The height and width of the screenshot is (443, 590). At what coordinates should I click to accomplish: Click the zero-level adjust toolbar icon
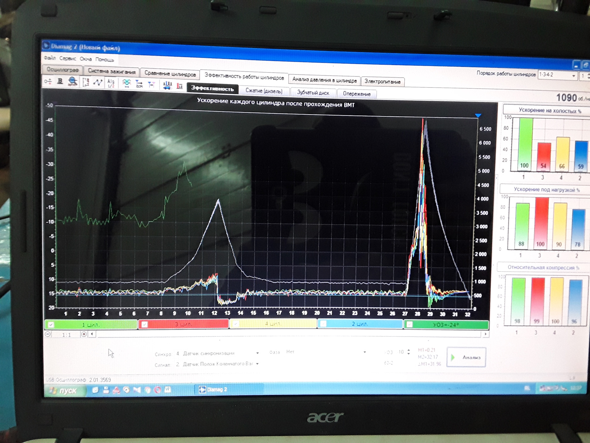pyautogui.click(x=48, y=81)
